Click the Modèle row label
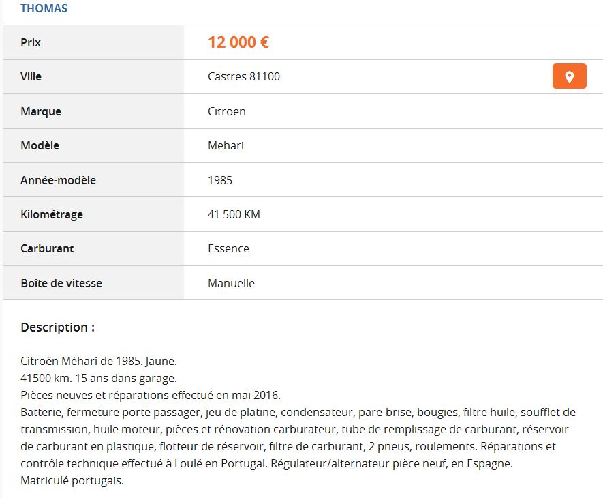 40,145
